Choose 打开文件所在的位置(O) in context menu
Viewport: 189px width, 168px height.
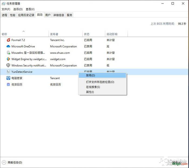point(102,82)
